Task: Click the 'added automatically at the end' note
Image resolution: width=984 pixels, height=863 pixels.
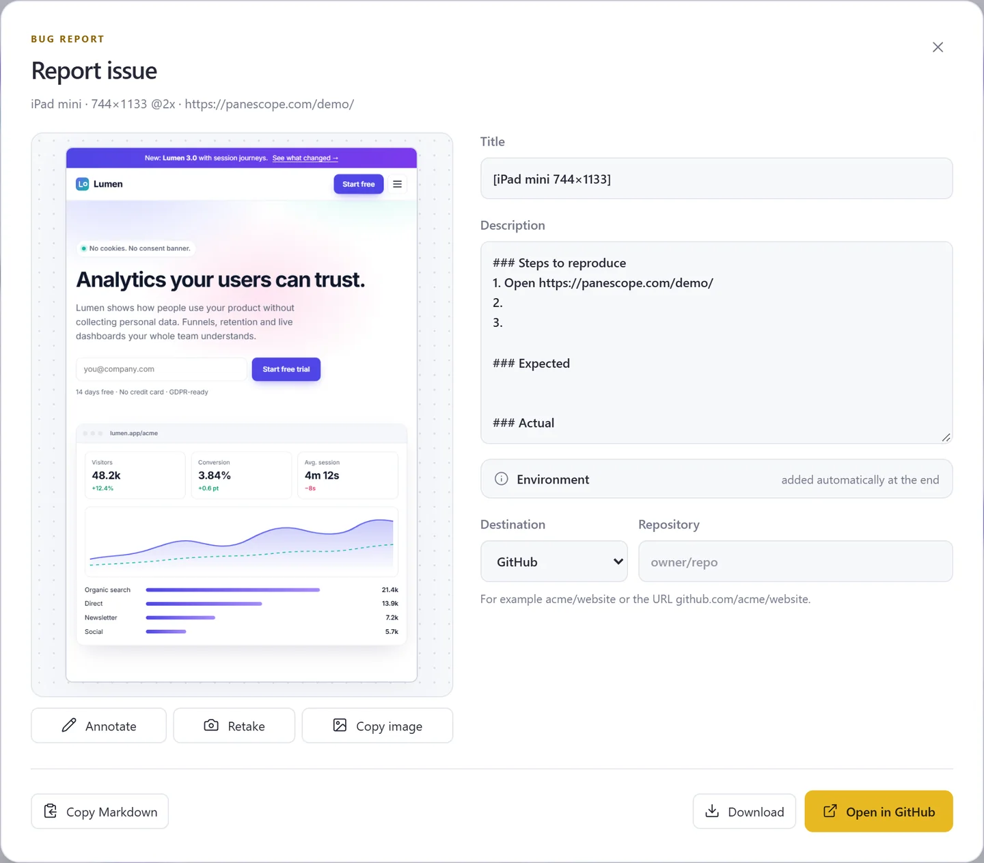Action: 860,479
